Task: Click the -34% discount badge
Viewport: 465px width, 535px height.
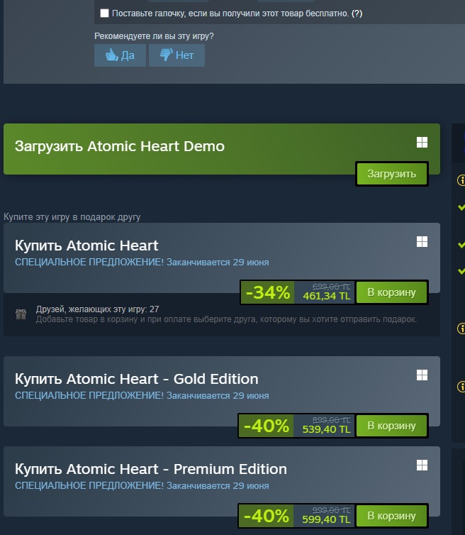Action: coord(268,292)
